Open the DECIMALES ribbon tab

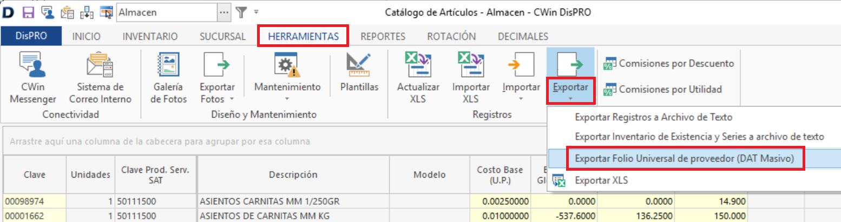click(523, 37)
